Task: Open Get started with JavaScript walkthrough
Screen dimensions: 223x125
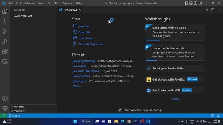Action: (175, 80)
